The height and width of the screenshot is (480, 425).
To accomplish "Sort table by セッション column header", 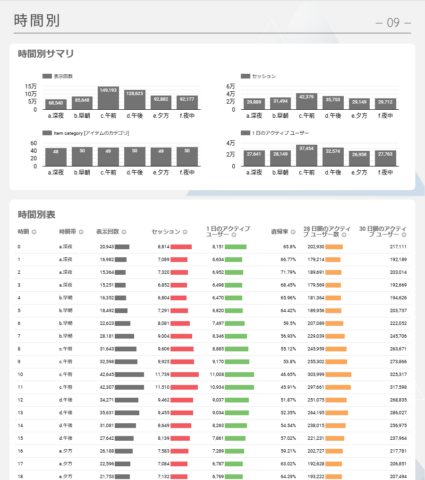I will point(166,232).
